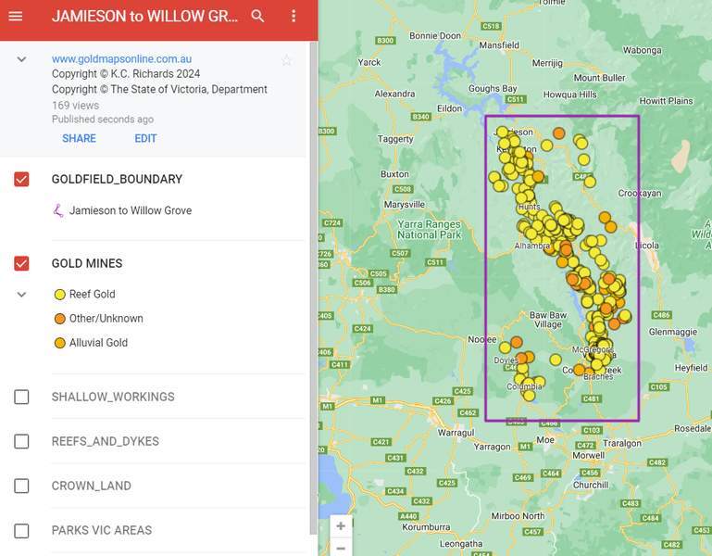The width and height of the screenshot is (712, 556).
Task: Collapse the GOLD MINES legend chevron
Action: point(21,295)
